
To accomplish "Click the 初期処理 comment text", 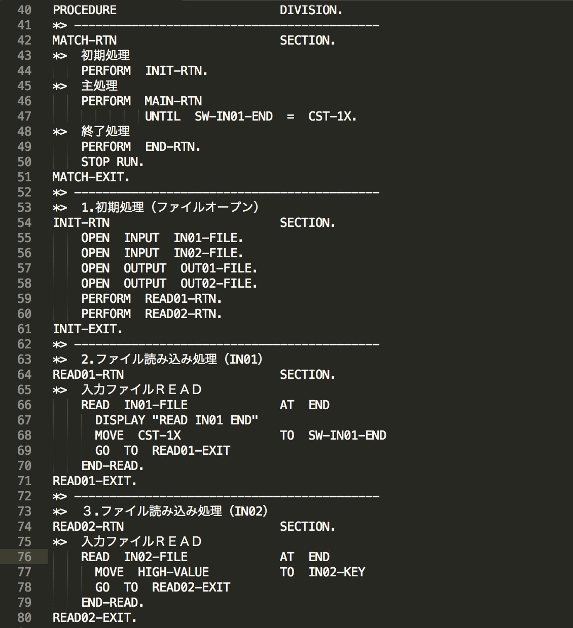I will 105,56.
